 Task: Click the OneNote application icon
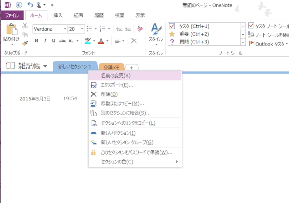pyautogui.click(x=8, y=5)
